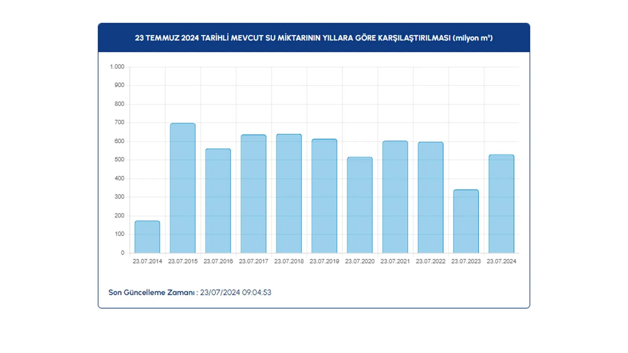The image size is (628, 353).
Task: Click the 23.07.2019 x-axis date label
Action: [324, 261]
